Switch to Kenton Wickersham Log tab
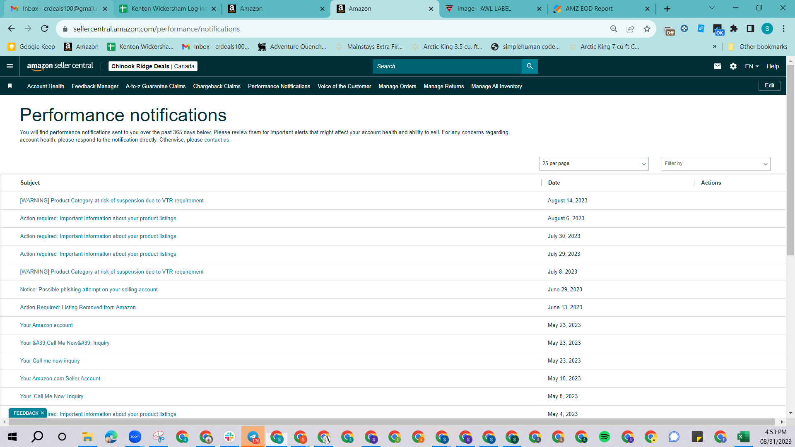The height and width of the screenshot is (447, 795). point(168,9)
